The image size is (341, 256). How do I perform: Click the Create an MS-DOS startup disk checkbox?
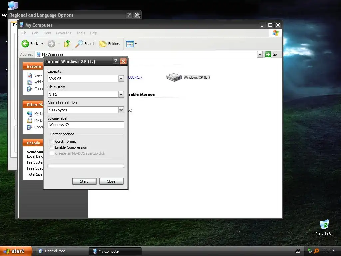52,153
